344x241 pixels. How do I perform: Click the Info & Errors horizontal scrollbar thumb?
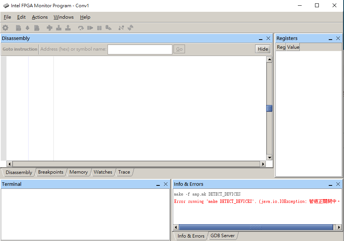tap(256, 227)
